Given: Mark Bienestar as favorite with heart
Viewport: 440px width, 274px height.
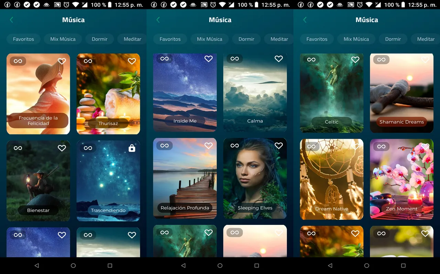Looking at the screenshot, I should [62, 148].
